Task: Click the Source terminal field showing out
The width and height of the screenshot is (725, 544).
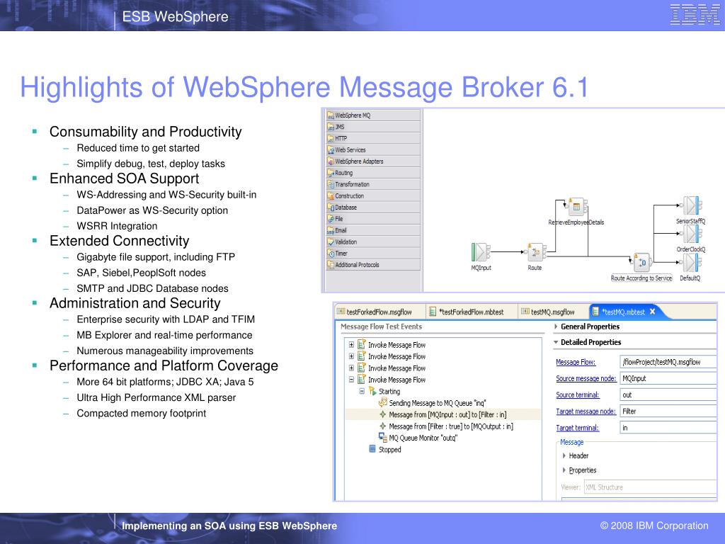Action: click(668, 395)
